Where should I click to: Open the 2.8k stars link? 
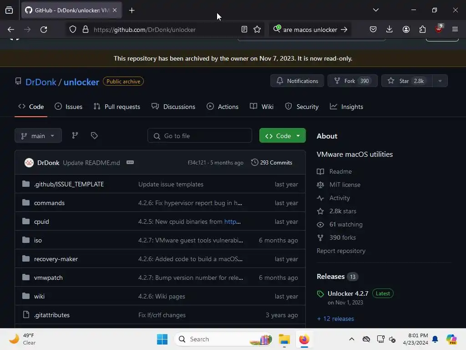(x=336, y=211)
